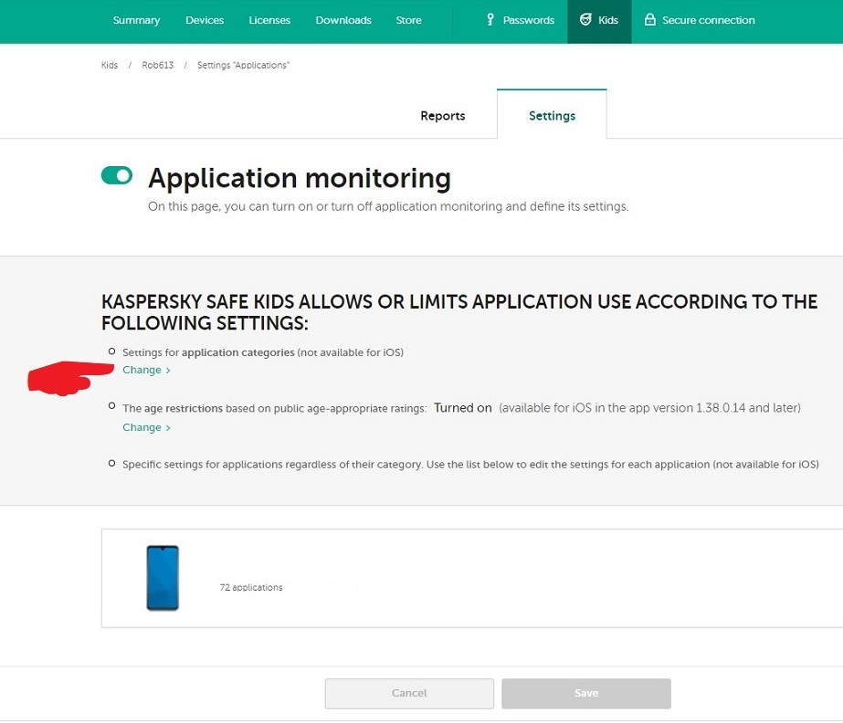Click the chevron after age restrictions Change
Screen dimensions: 843x723
[x=168, y=428]
